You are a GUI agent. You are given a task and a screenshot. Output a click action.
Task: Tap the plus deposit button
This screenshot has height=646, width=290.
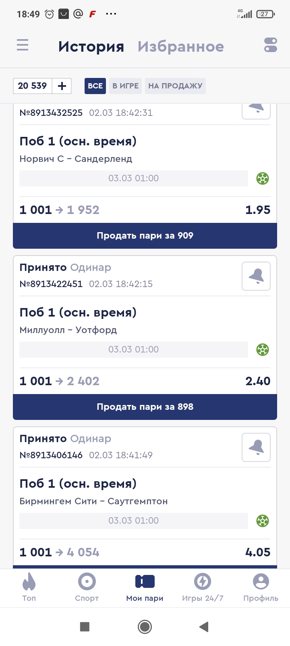tap(62, 86)
